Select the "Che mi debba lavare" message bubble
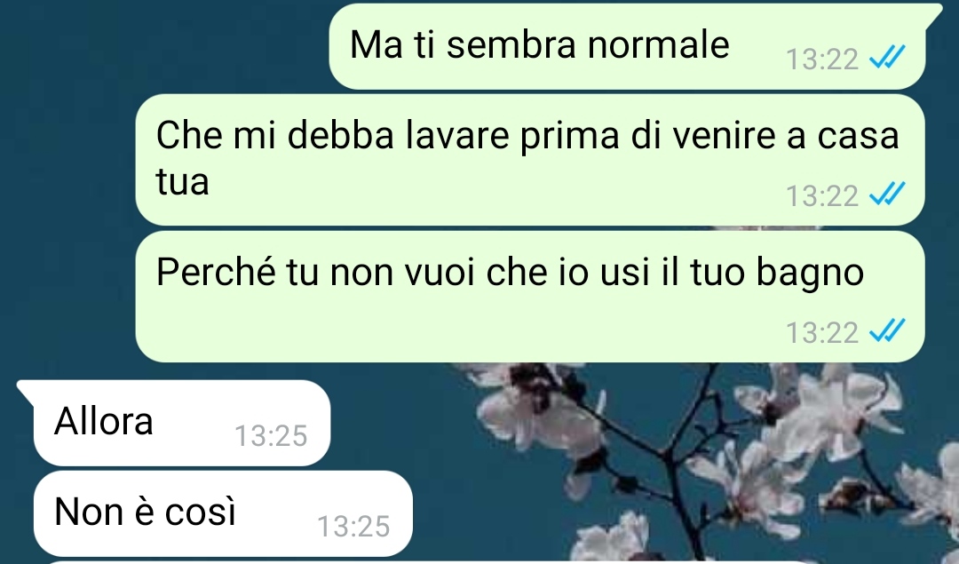 pos(529,160)
